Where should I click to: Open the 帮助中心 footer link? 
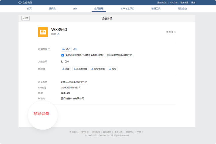click(130, 132)
